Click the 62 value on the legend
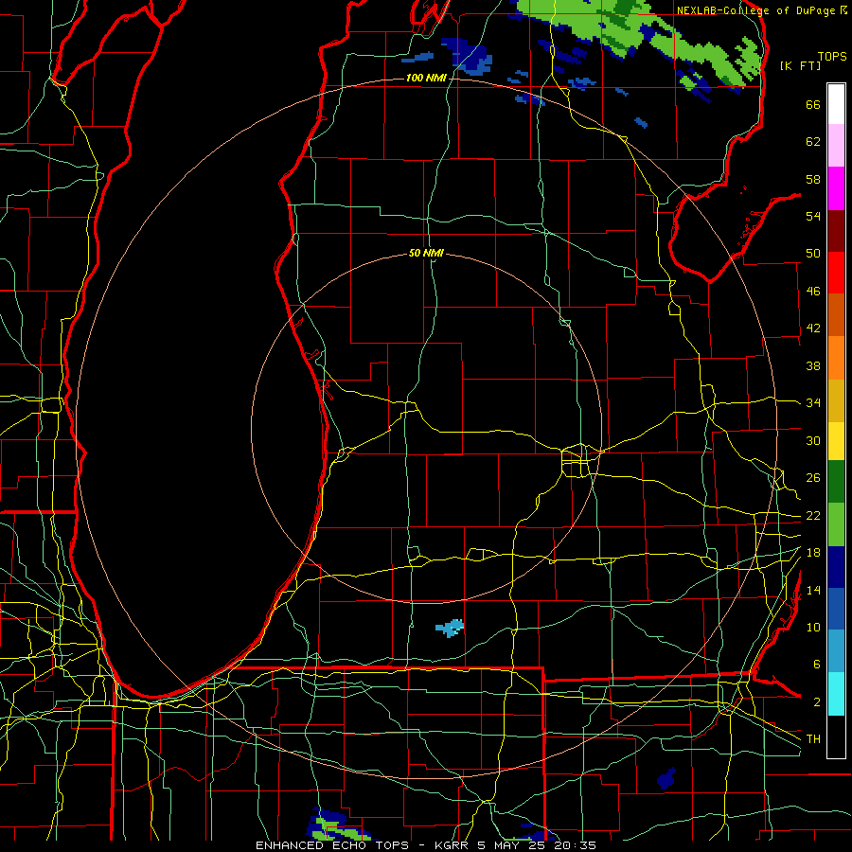The image size is (852, 852). click(813, 142)
